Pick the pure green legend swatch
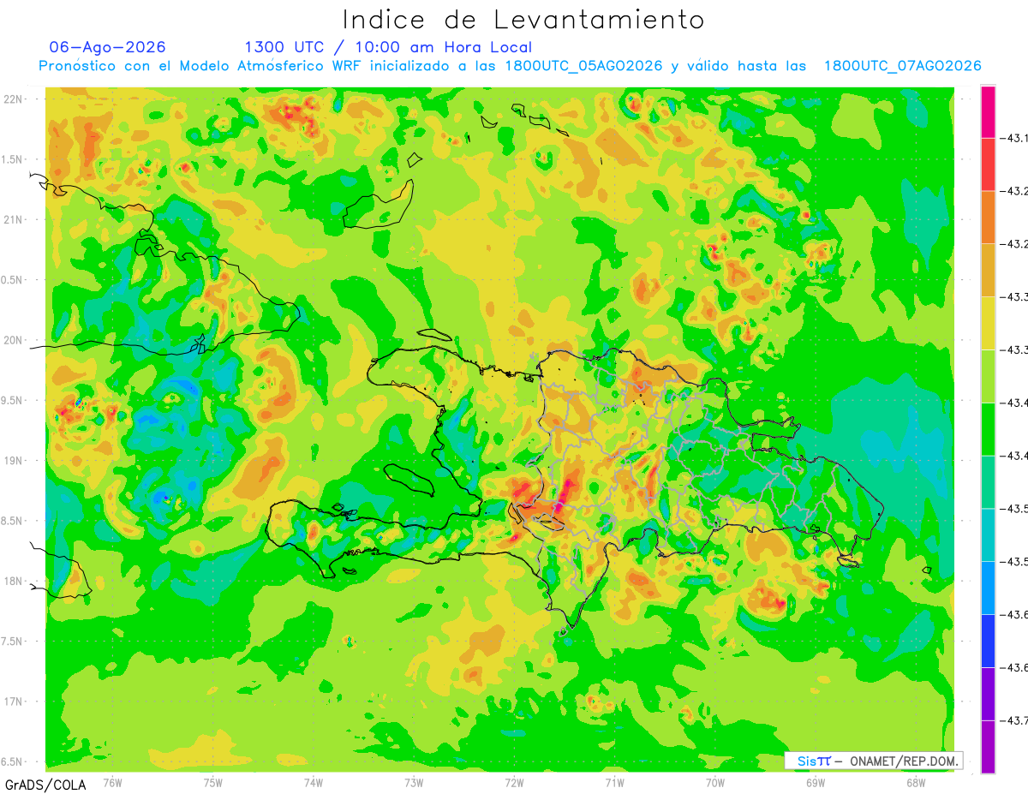1028x794 pixels. click(988, 429)
